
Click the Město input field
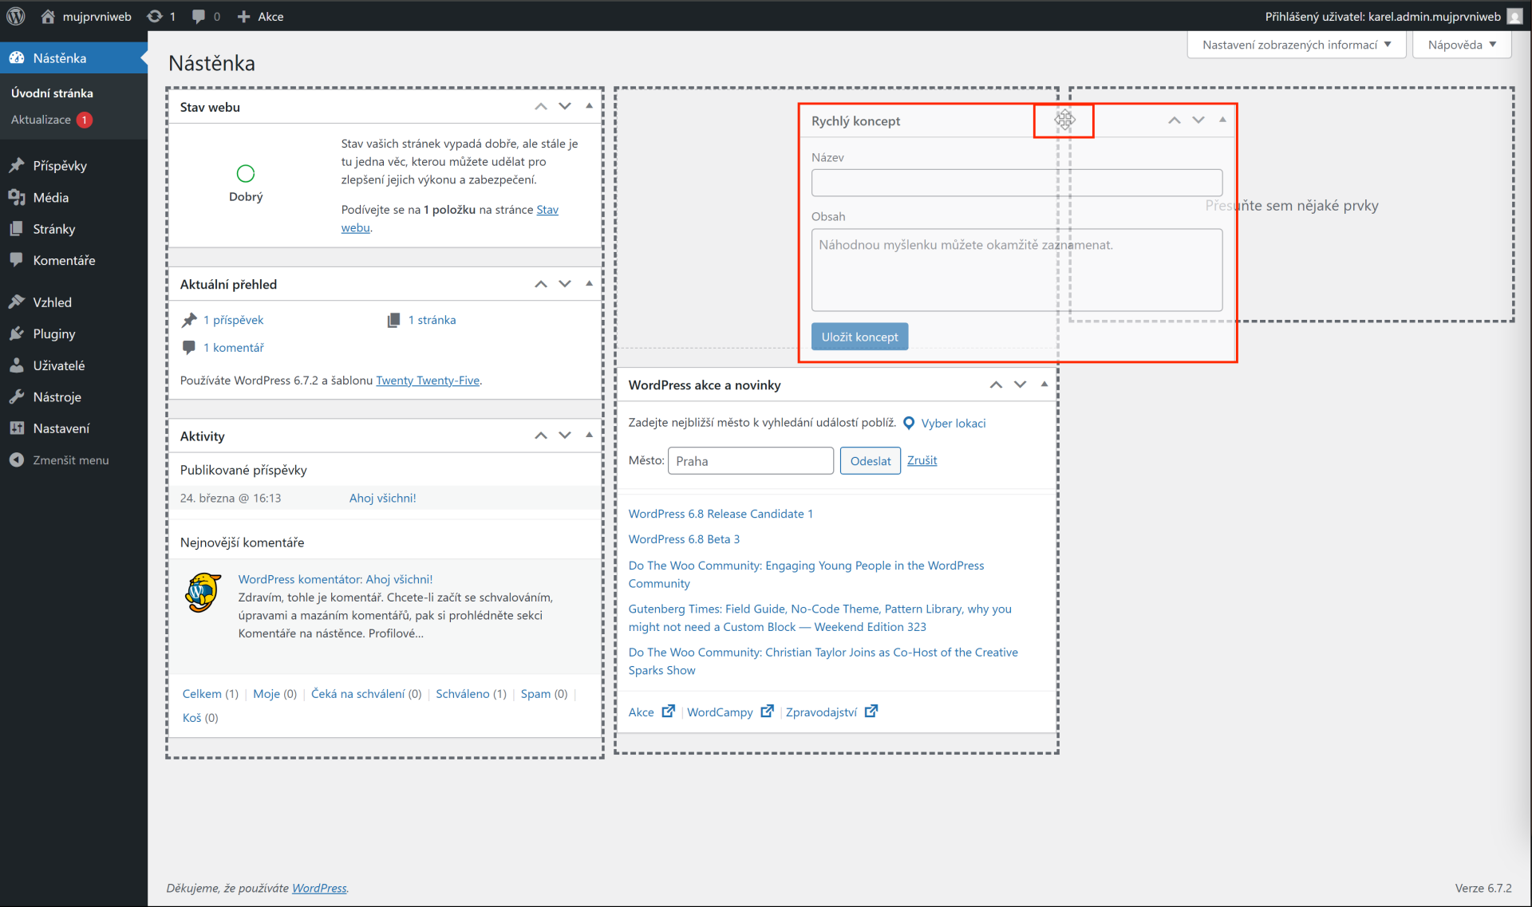pyautogui.click(x=750, y=461)
